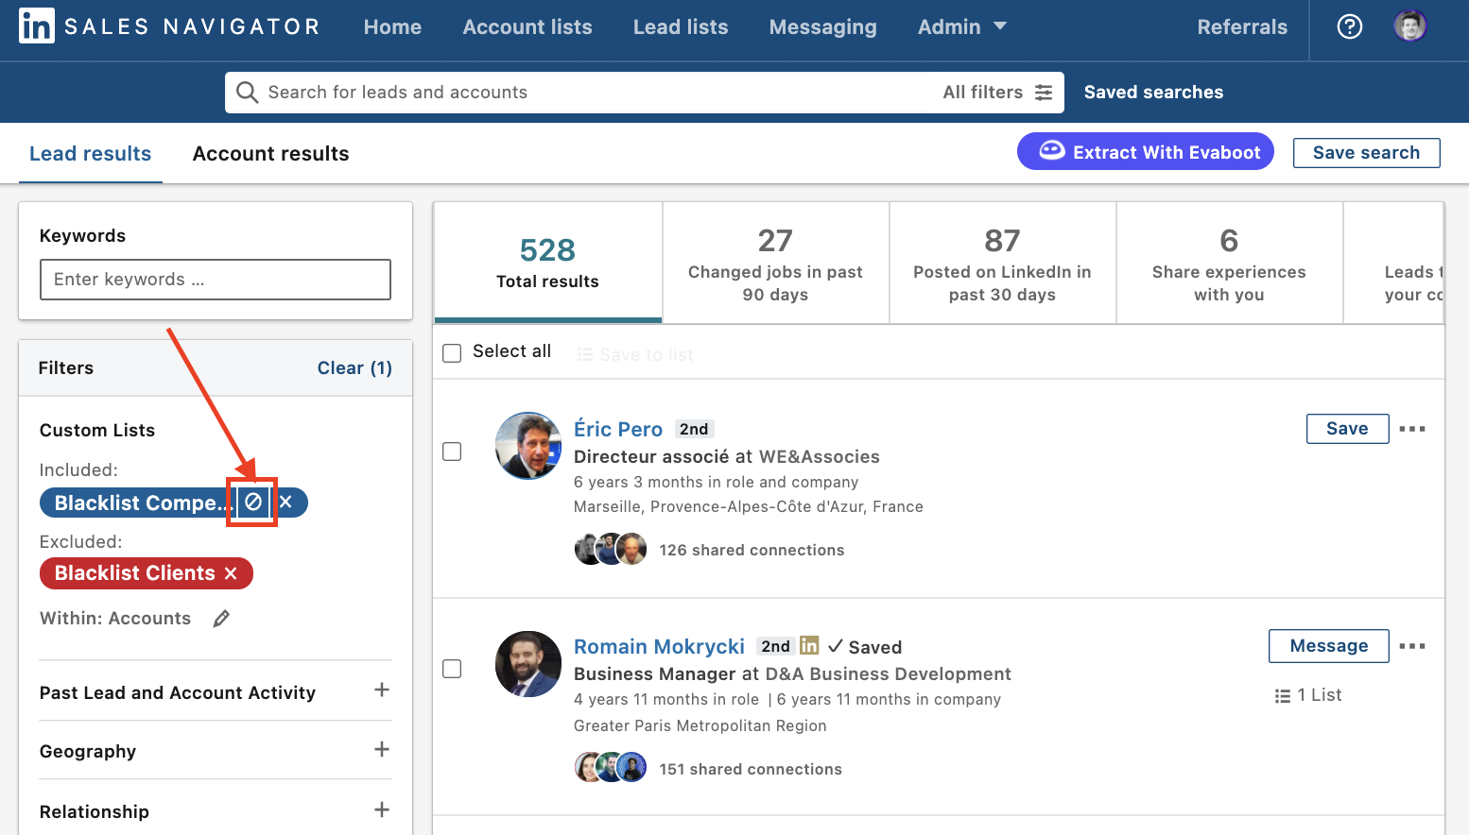This screenshot has width=1469, height=835.
Task: Open more options for Romain Mokrycki
Action: coord(1412,646)
